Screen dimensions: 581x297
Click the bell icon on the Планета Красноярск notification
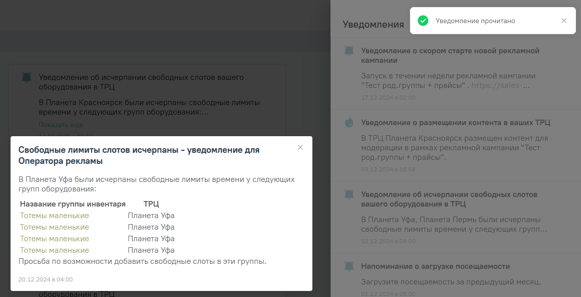click(x=27, y=77)
